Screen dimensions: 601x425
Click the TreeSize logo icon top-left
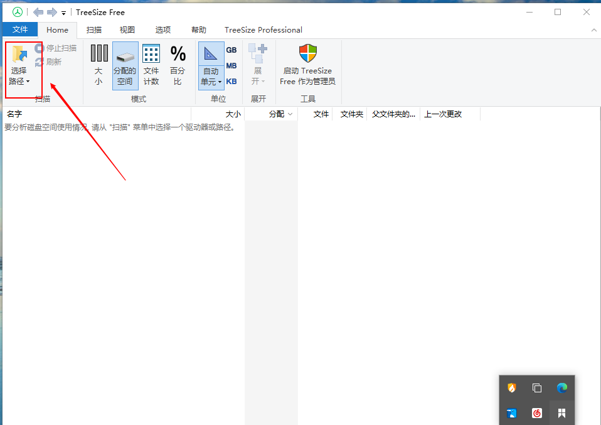click(17, 11)
